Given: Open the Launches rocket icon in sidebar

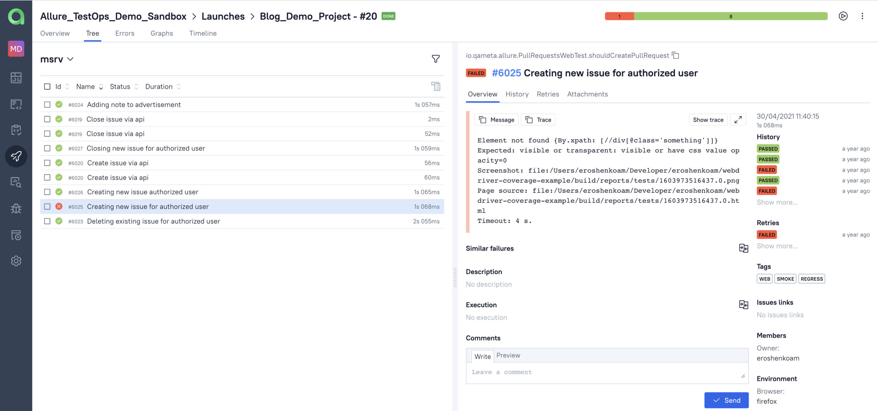Looking at the screenshot, I should tap(16, 156).
